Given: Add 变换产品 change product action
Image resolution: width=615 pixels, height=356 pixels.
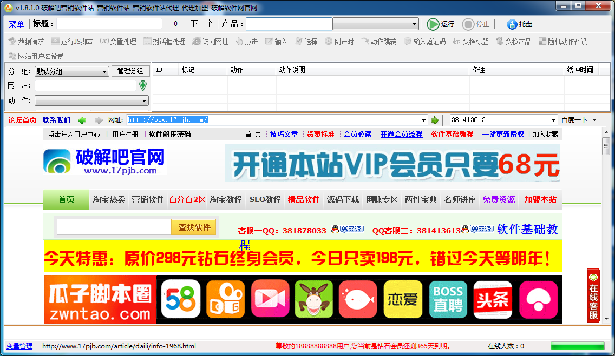Looking at the screenshot, I should tap(513, 42).
